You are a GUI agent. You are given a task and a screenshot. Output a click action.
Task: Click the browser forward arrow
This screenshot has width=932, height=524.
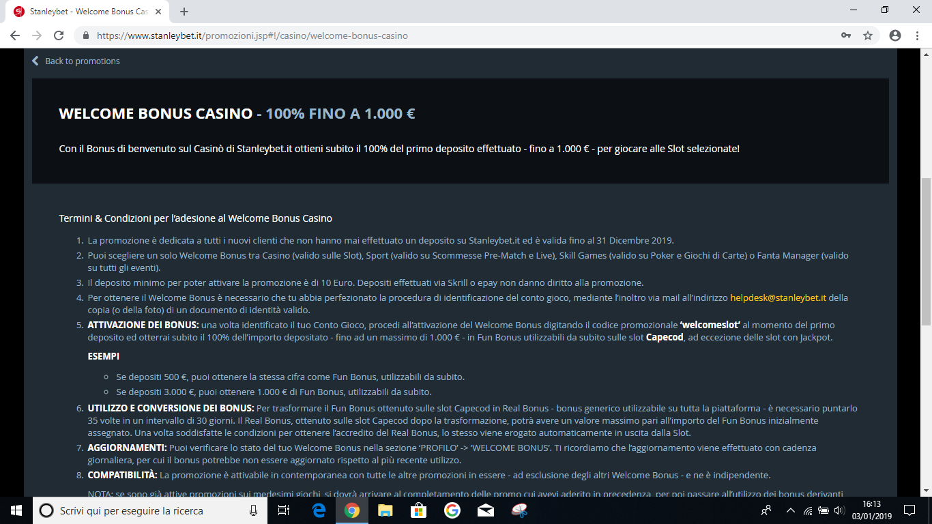[37, 35]
